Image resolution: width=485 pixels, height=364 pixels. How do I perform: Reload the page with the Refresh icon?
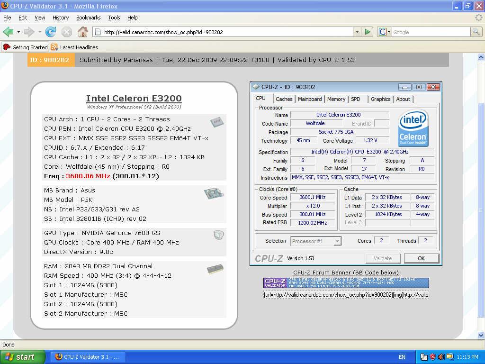coord(51,32)
